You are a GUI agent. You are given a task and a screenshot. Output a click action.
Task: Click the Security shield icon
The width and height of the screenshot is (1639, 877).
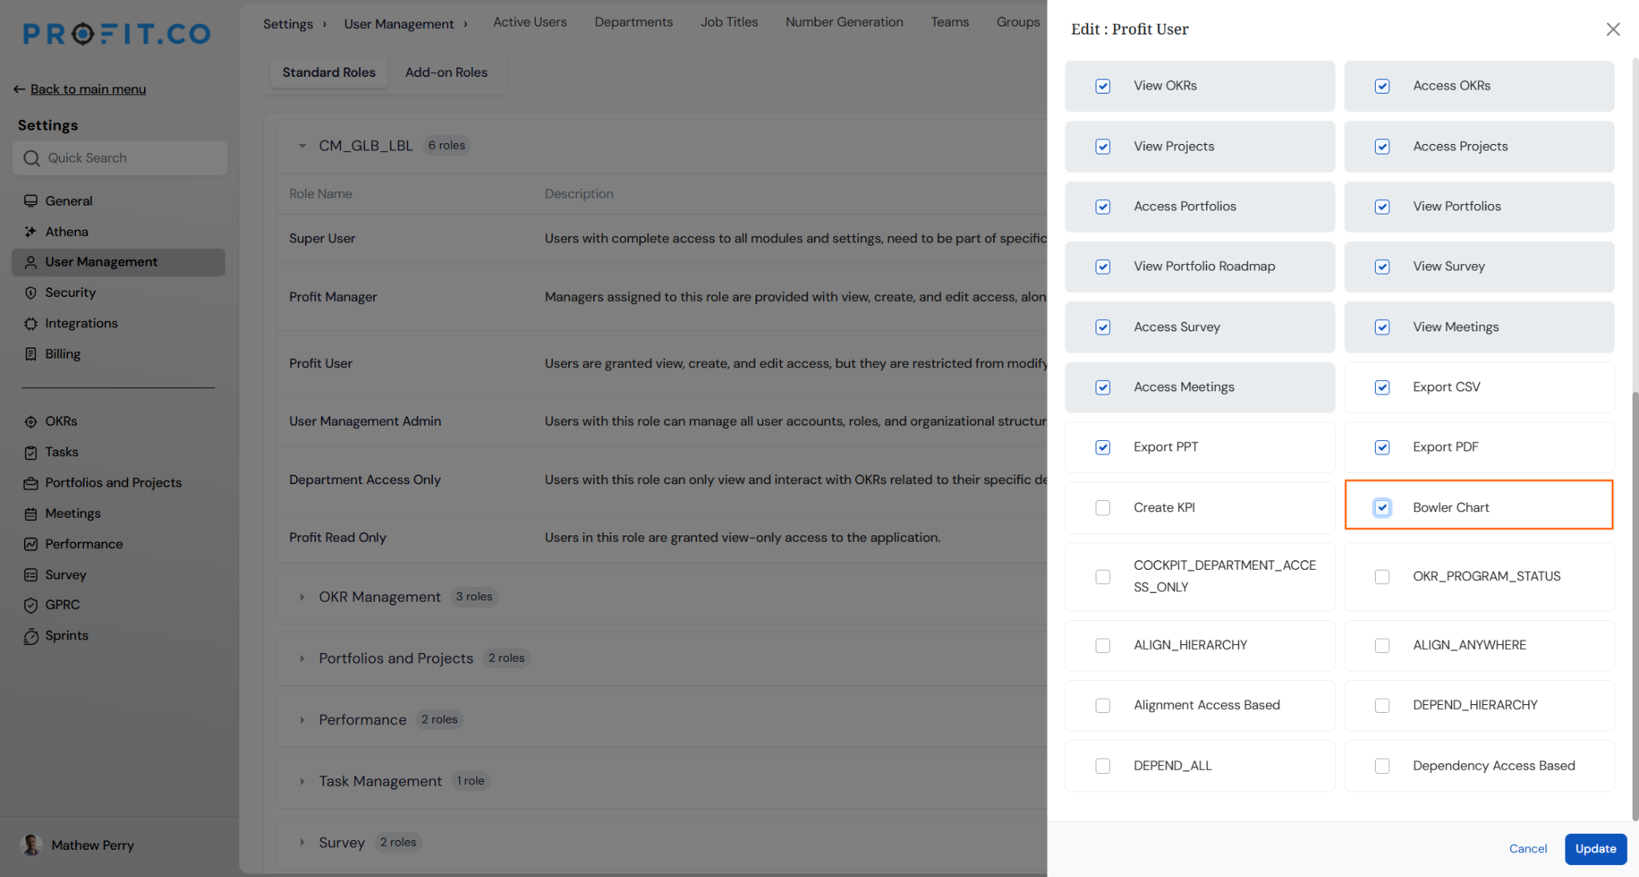[x=30, y=293]
